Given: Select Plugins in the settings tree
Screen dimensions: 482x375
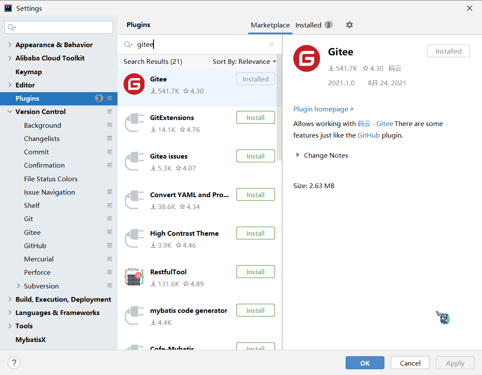Looking at the screenshot, I should [x=59, y=98].
